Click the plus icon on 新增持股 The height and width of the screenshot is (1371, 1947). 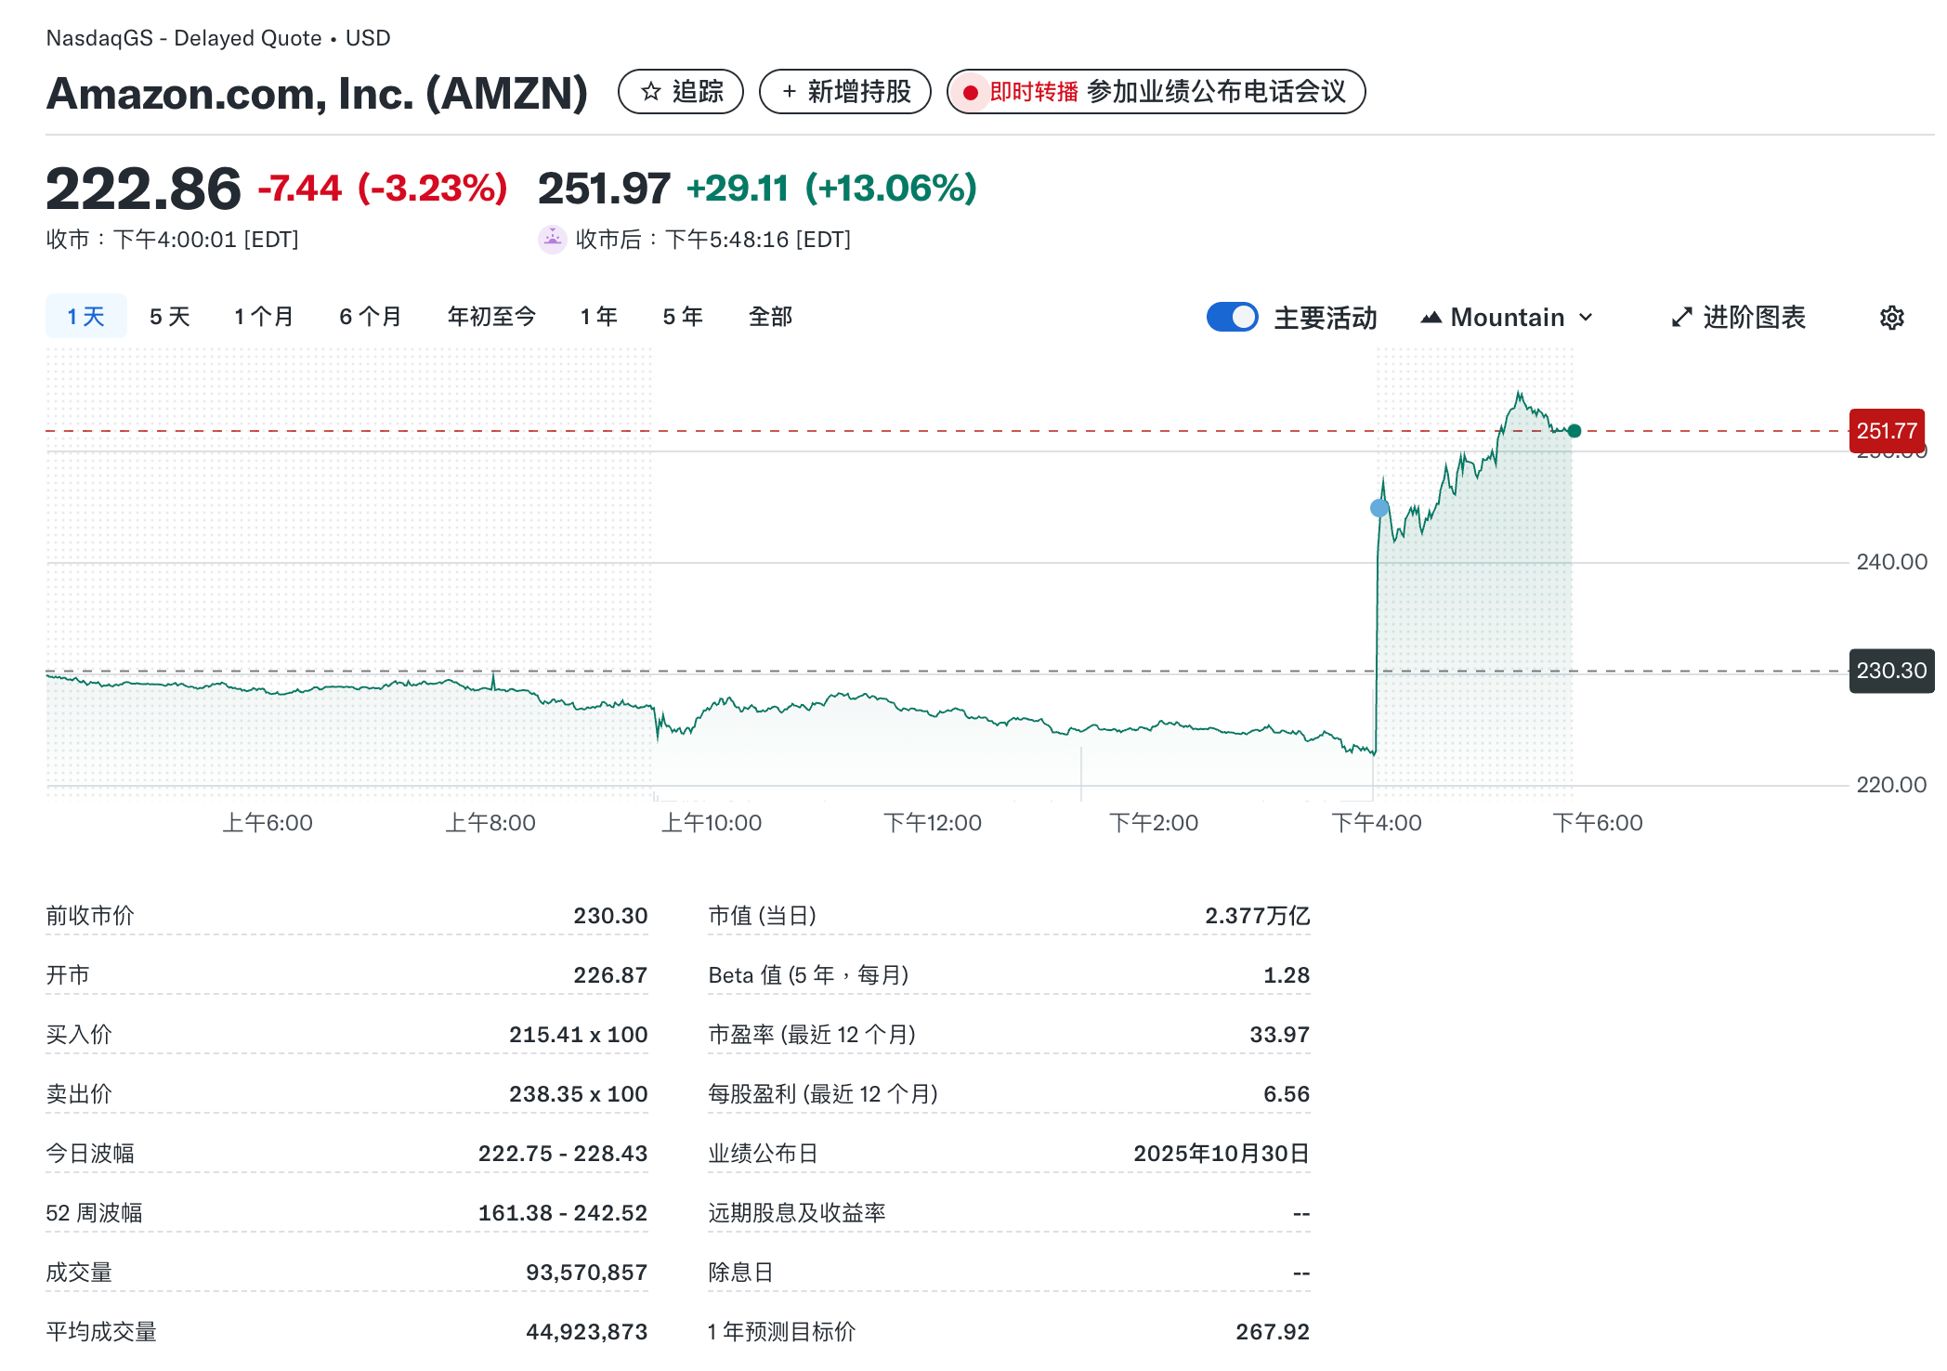point(788,91)
